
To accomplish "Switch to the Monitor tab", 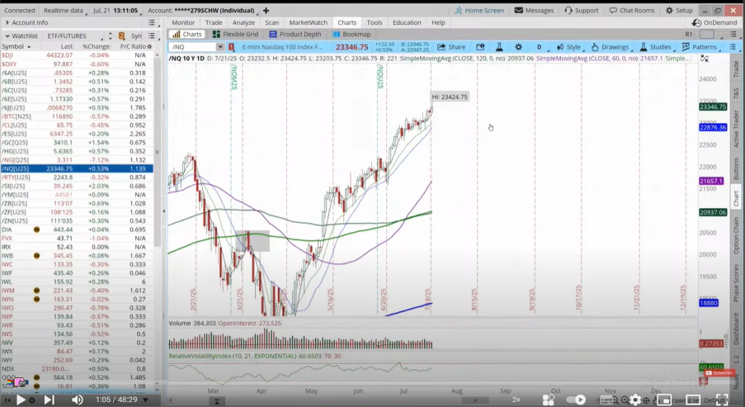I will [x=183, y=22].
